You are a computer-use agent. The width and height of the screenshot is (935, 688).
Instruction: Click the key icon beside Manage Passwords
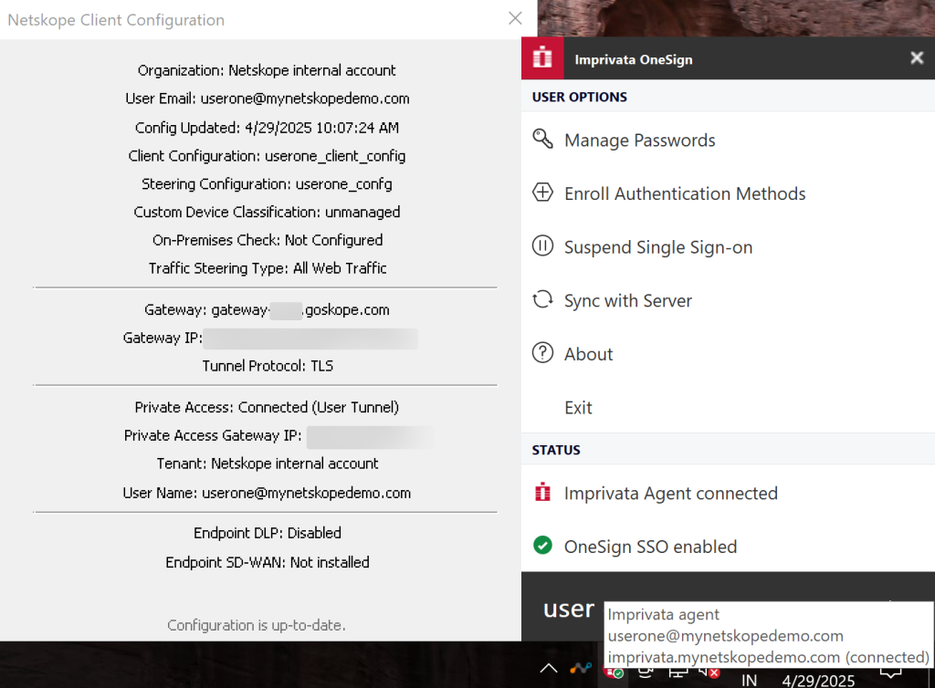coord(542,140)
